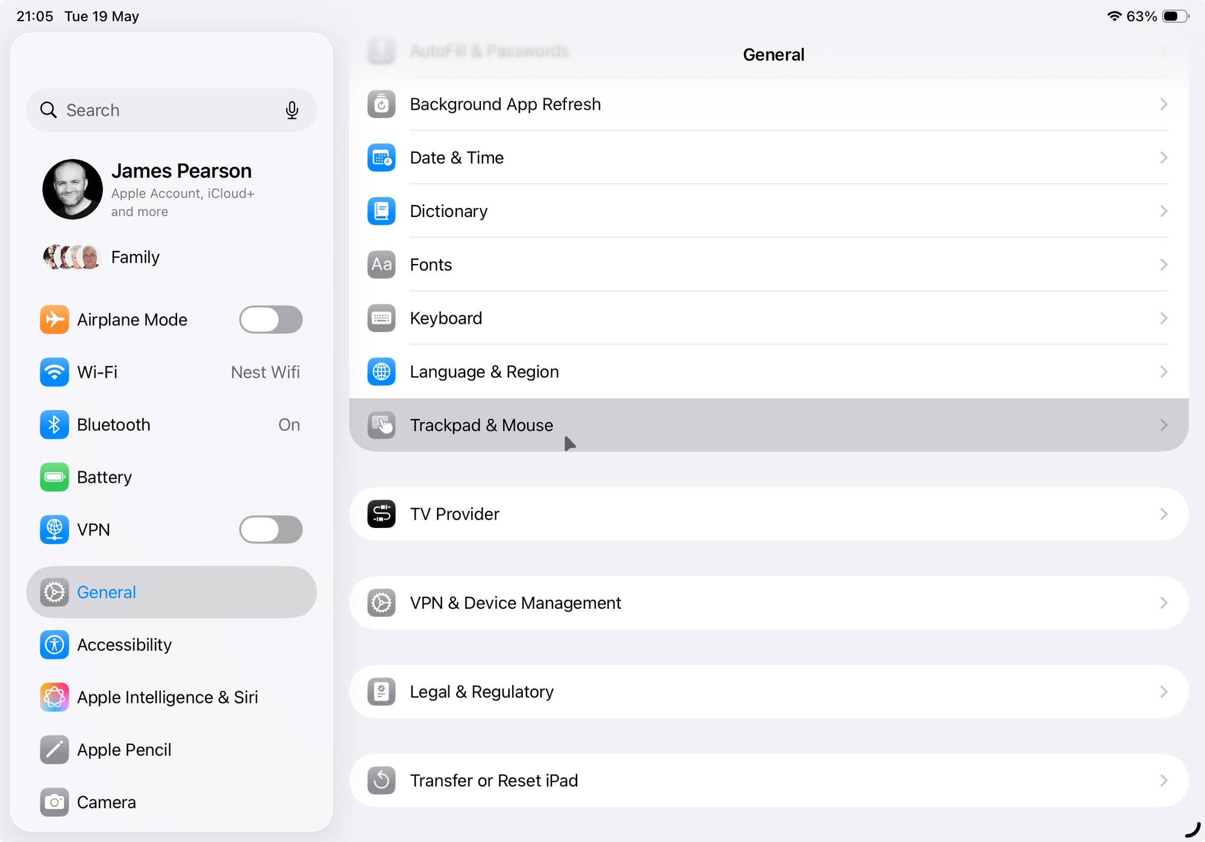Tap the General gear icon in the sidebar
The image size is (1205, 842).
pyautogui.click(x=54, y=592)
